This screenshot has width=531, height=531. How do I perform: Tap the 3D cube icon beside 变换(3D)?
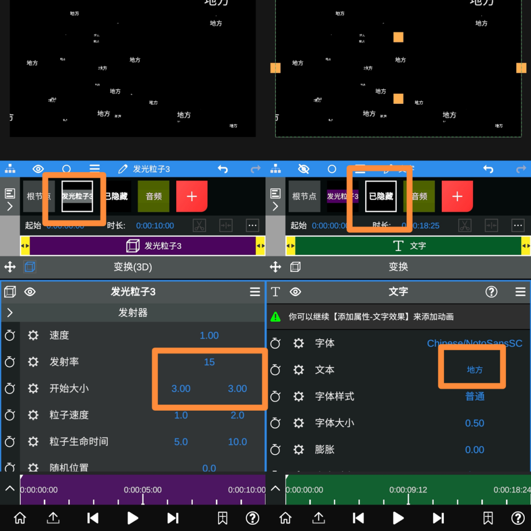pyautogui.click(x=30, y=267)
